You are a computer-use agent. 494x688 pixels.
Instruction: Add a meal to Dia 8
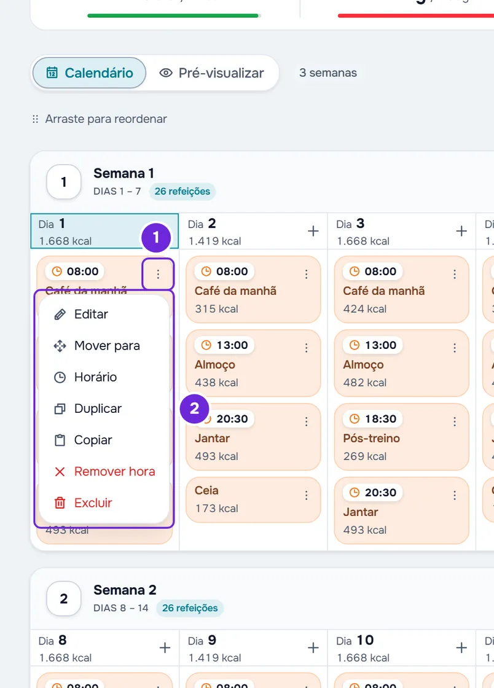pos(165,647)
